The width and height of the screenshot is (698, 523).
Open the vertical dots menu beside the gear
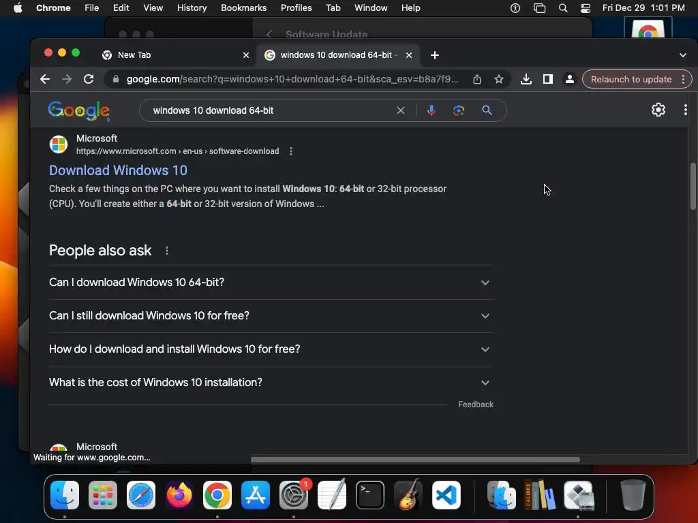(686, 110)
